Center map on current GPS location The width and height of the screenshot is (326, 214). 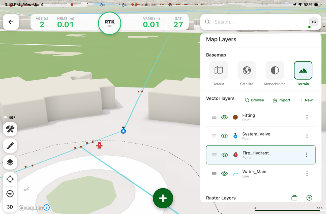(x=10, y=179)
